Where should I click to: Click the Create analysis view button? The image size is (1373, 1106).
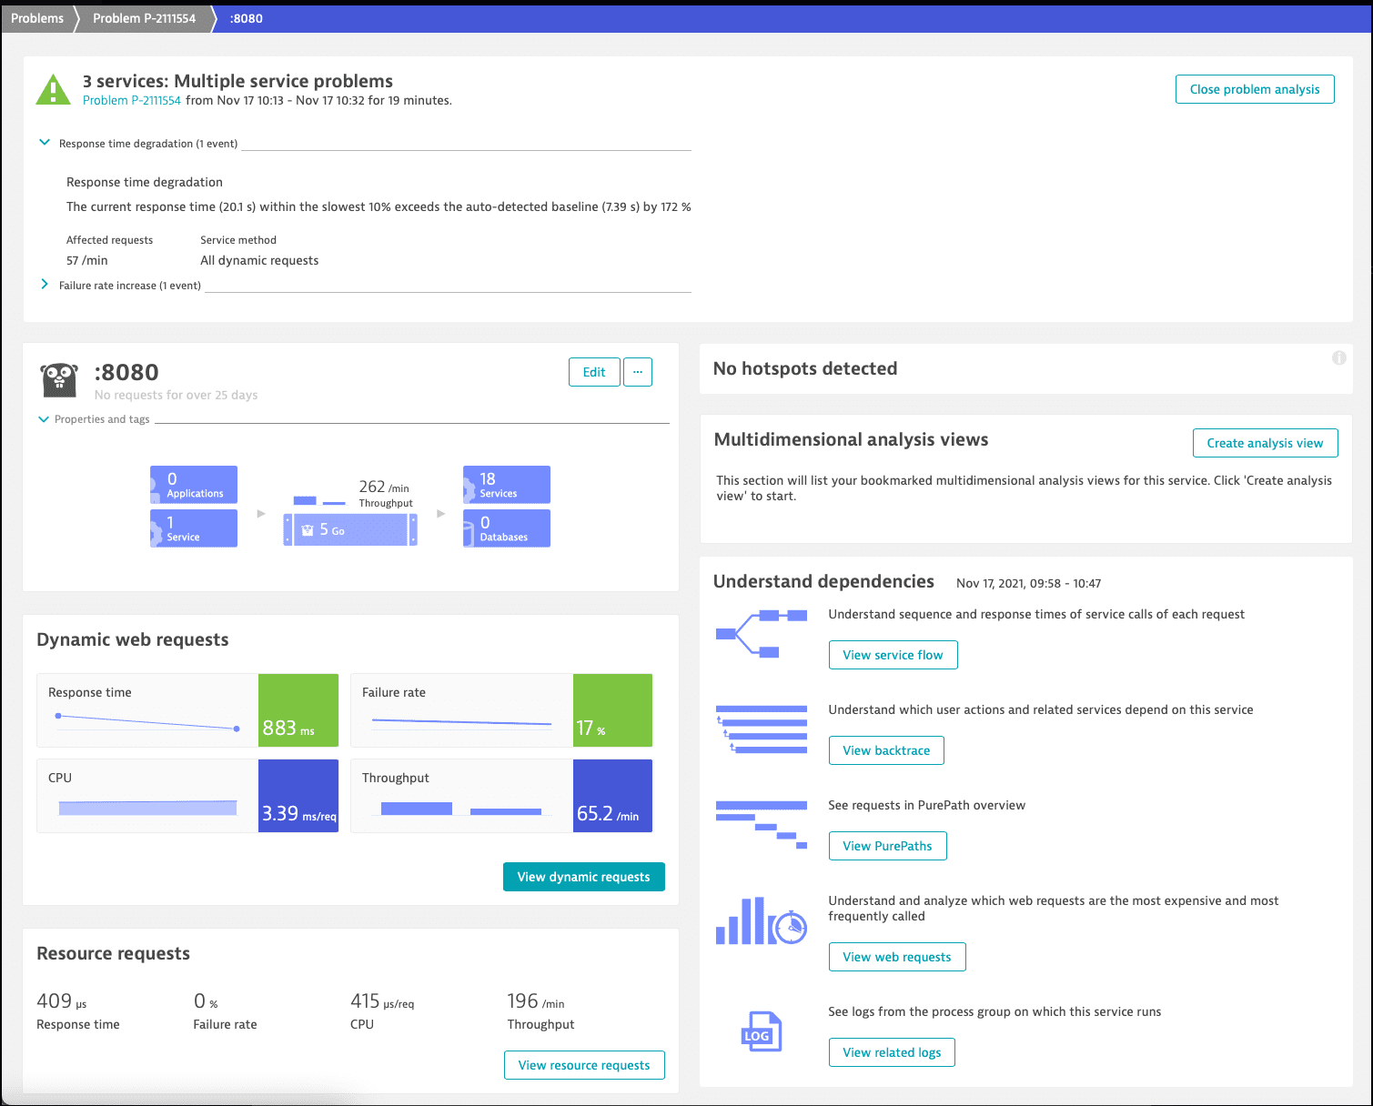(x=1265, y=443)
